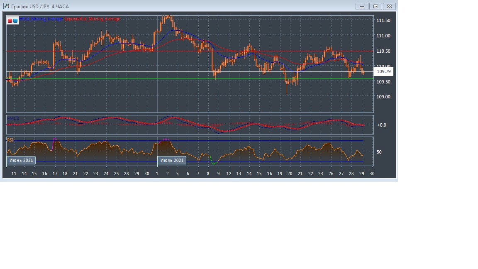Minimize the USD/JPY chart window

coord(362,7)
